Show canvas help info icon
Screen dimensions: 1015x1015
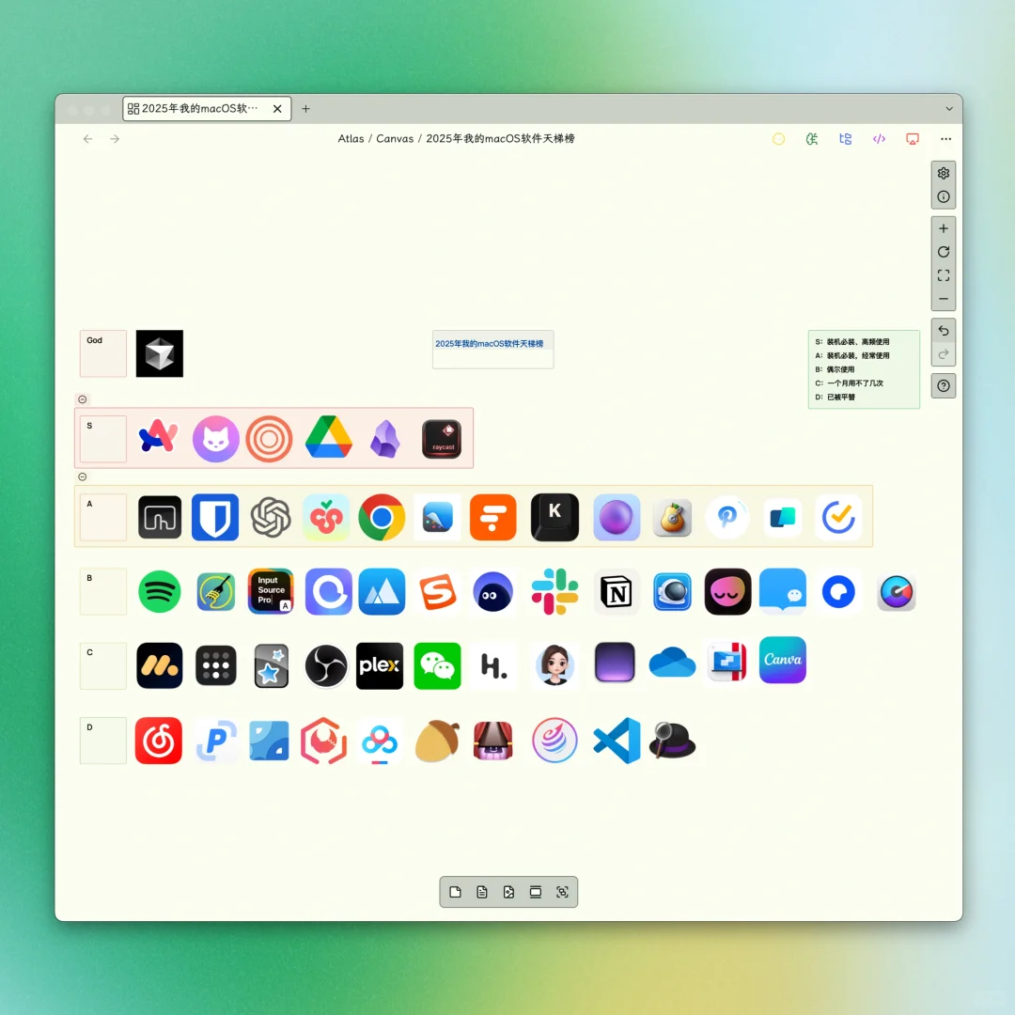pyautogui.click(x=944, y=196)
